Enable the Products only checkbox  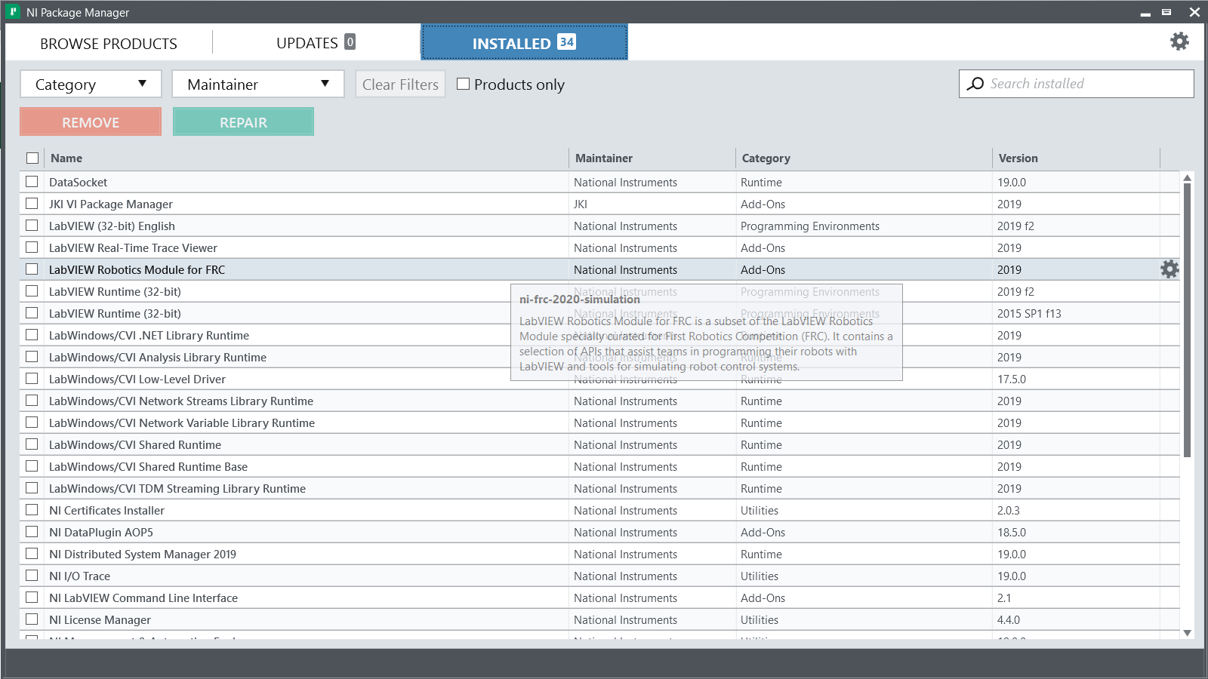click(x=464, y=84)
